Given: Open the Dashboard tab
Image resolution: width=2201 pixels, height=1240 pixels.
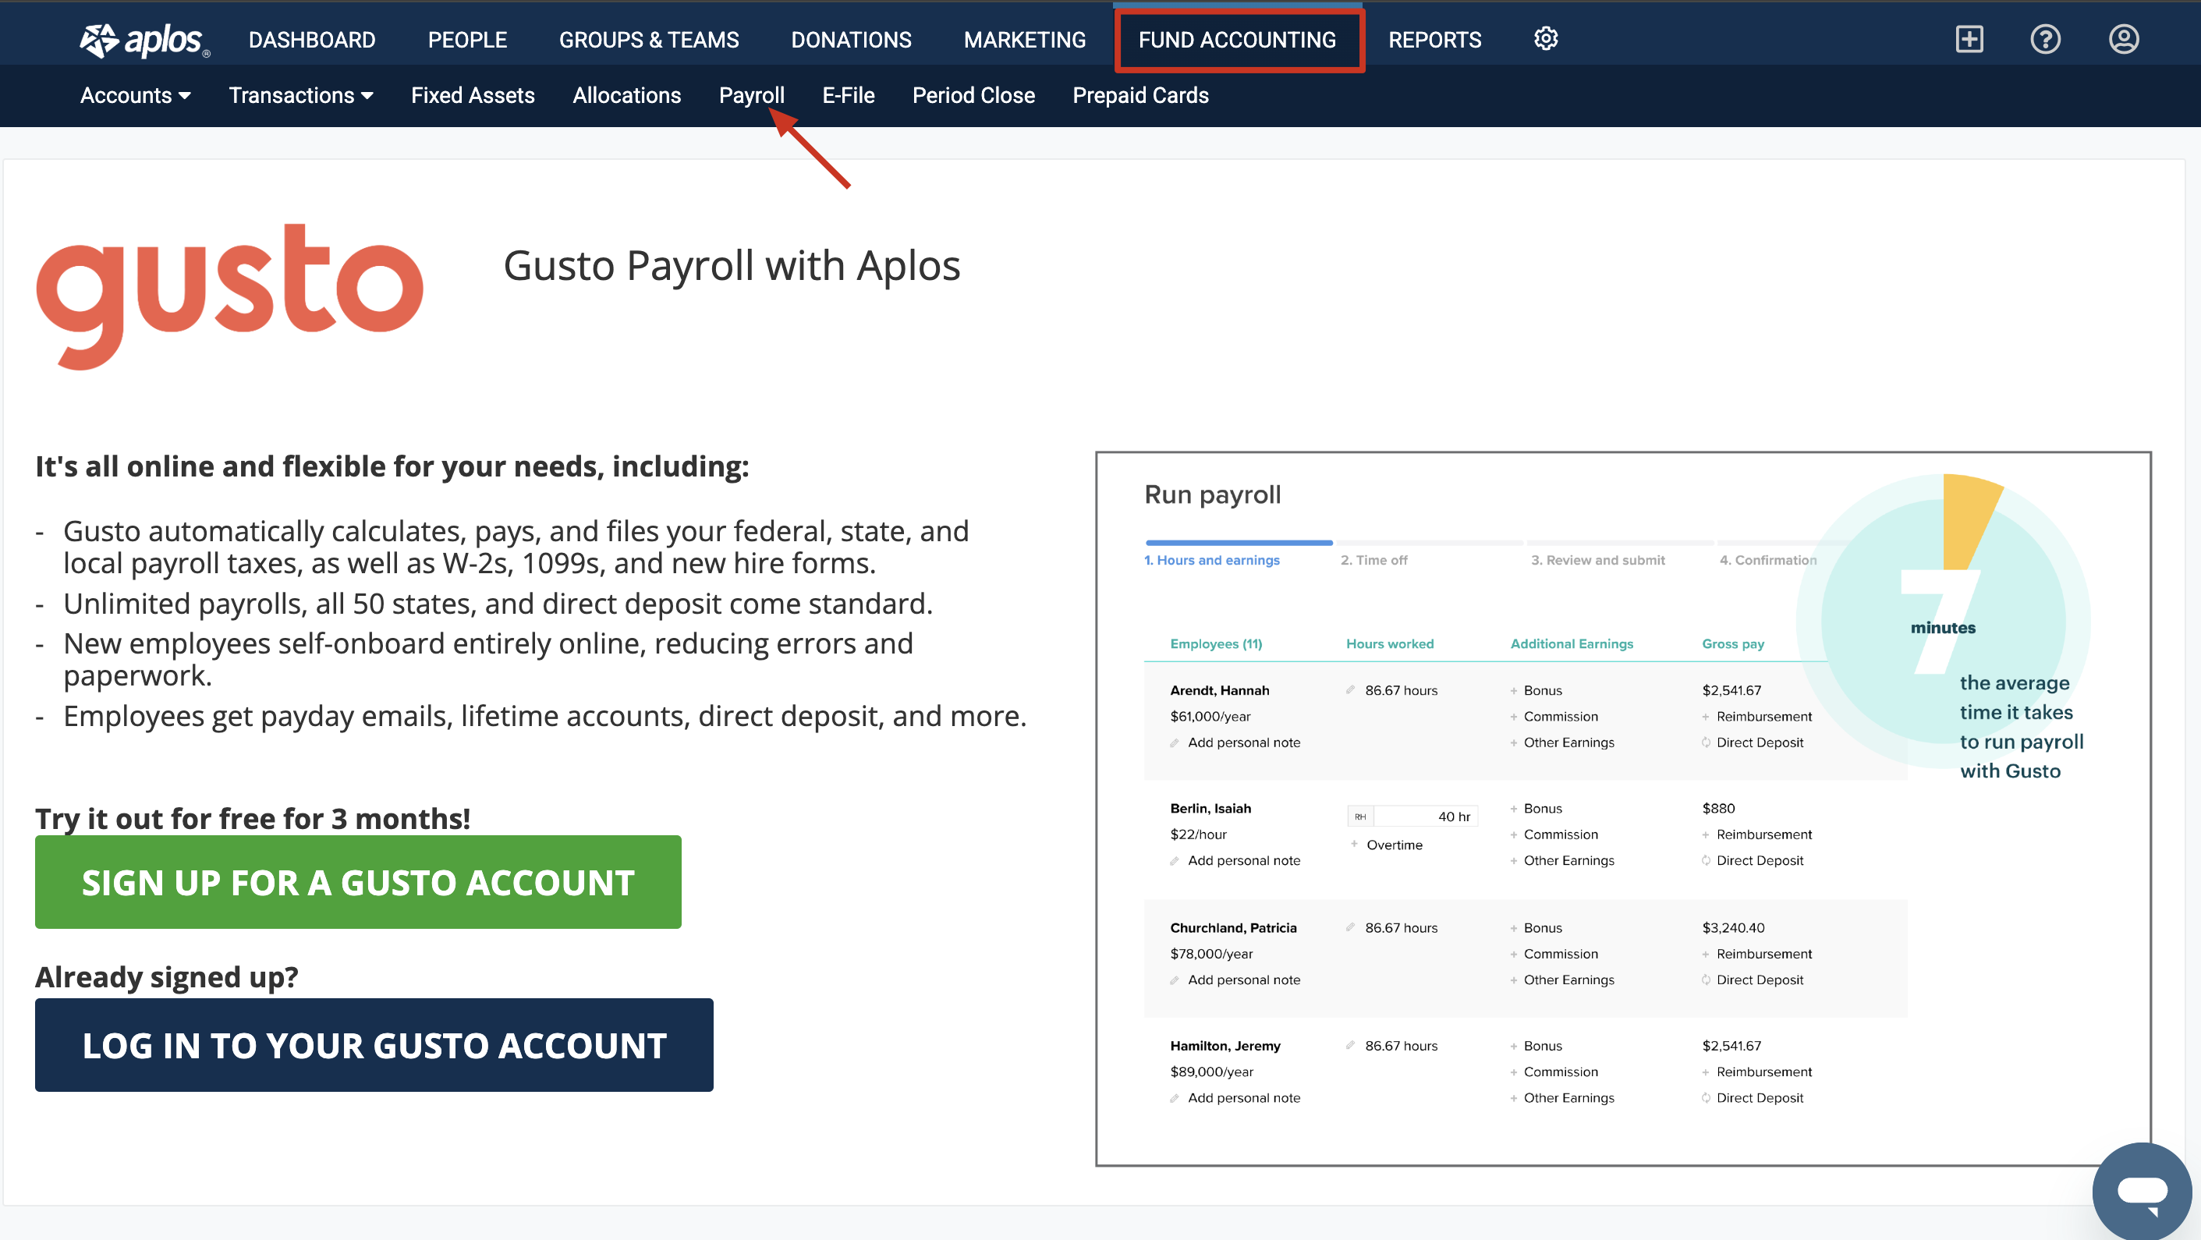Looking at the screenshot, I should click(x=312, y=39).
